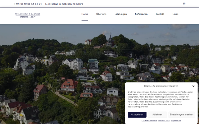Open the Datenschutz link
This screenshot has width=199, height=124.
point(164,120)
